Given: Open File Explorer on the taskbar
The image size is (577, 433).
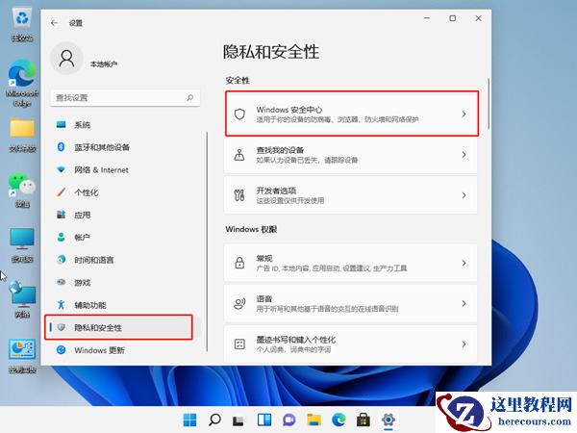Looking at the screenshot, I should tap(314, 420).
